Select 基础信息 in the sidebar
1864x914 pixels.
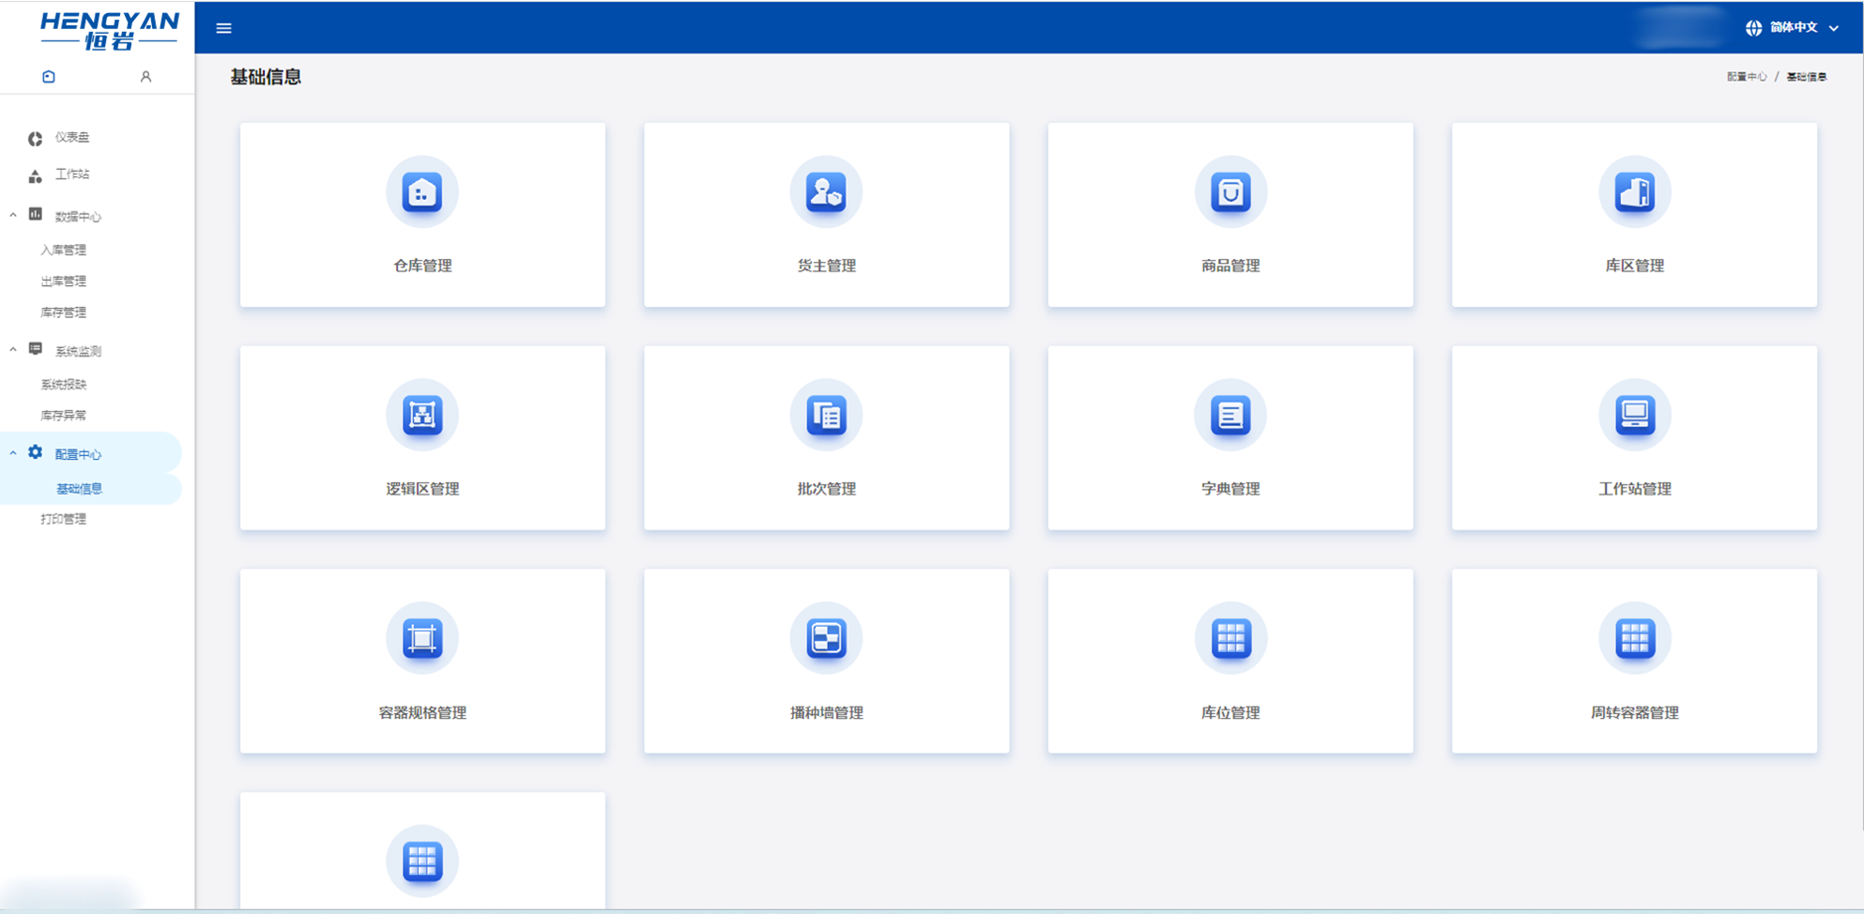click(79, 489)
